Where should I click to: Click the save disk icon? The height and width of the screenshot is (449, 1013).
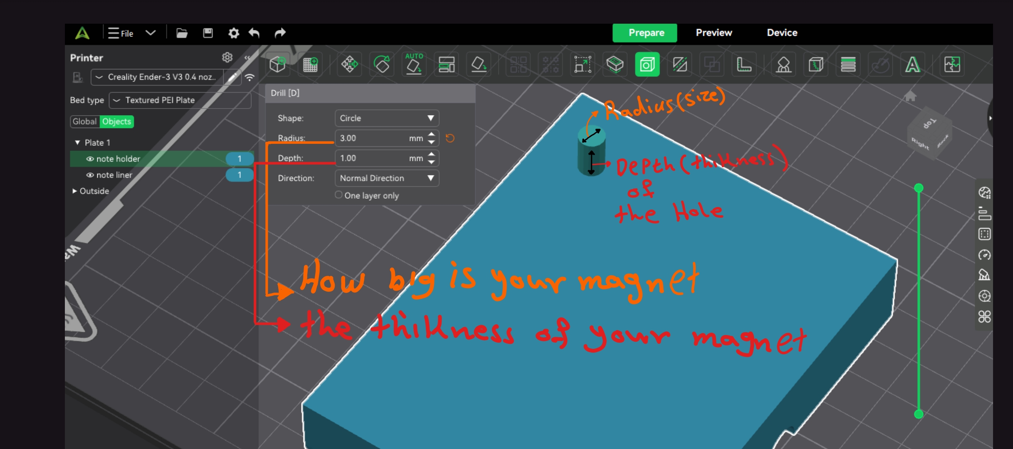coord(208,33)
